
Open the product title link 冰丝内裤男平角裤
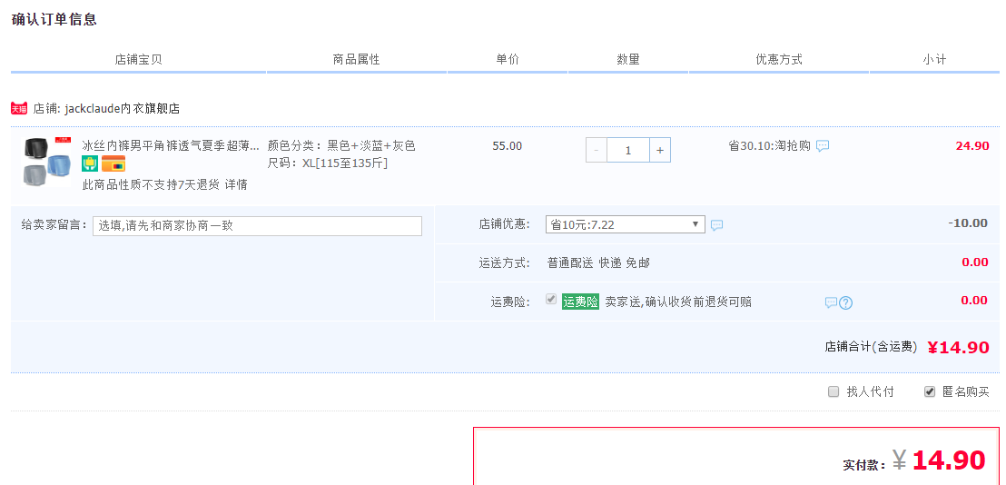point(171,145)
